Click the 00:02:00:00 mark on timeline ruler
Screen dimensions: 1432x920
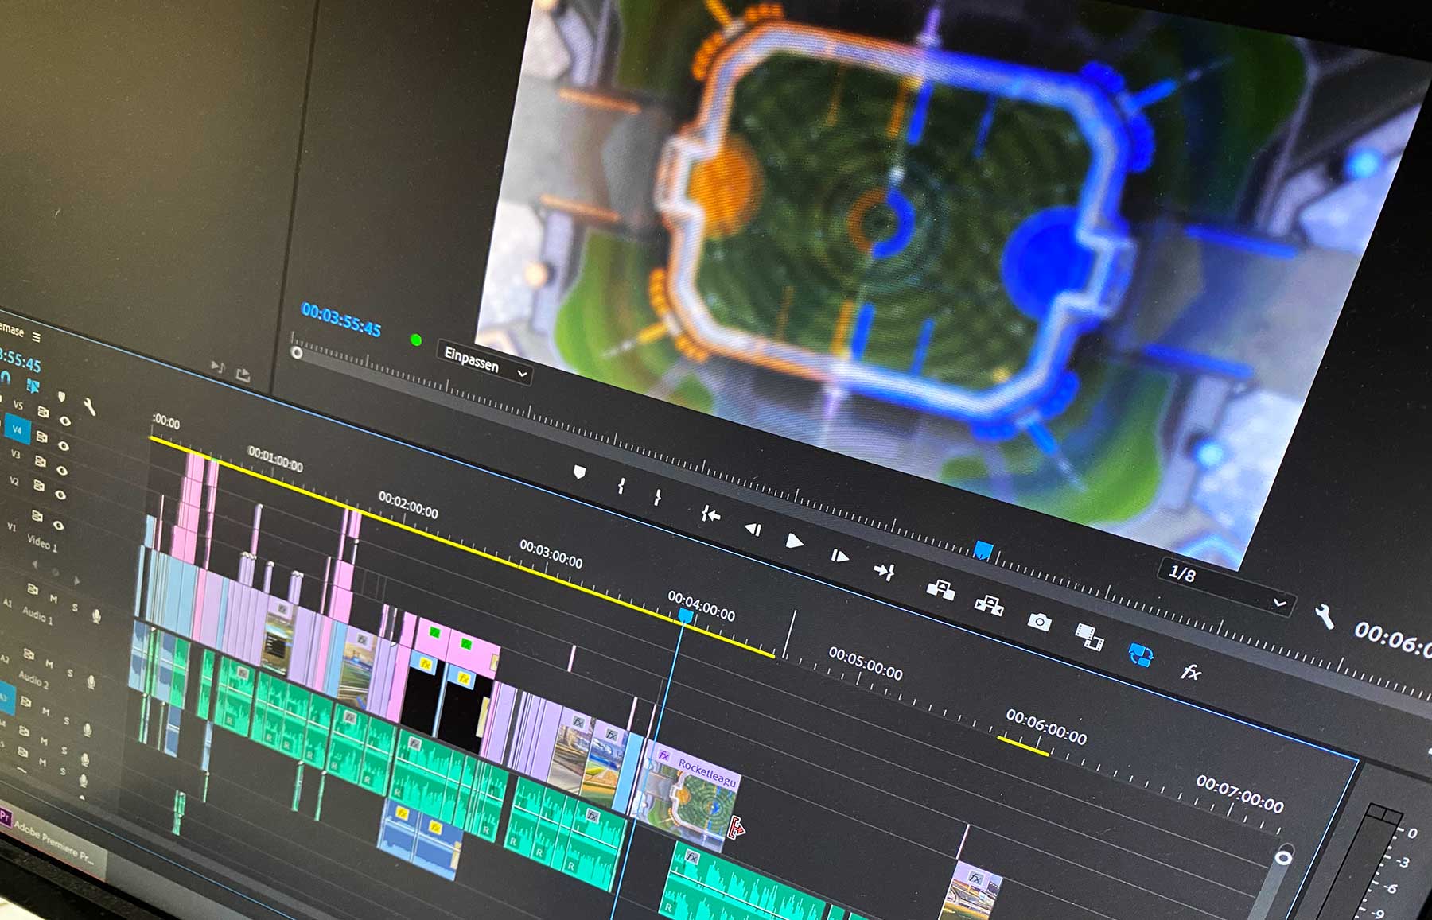pyautogui.click(x=408, y=505)
